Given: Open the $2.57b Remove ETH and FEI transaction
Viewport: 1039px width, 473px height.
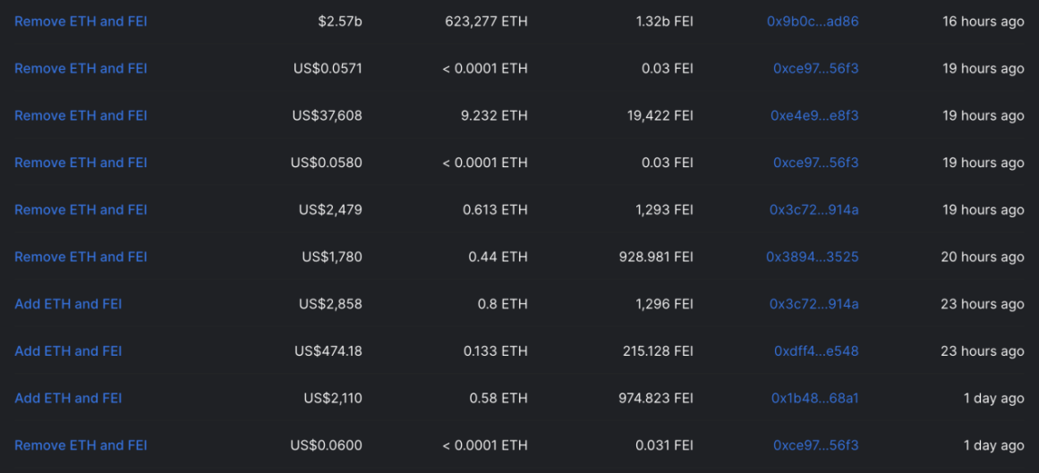Looking at the screenshot, I should (x=81, y=21).
